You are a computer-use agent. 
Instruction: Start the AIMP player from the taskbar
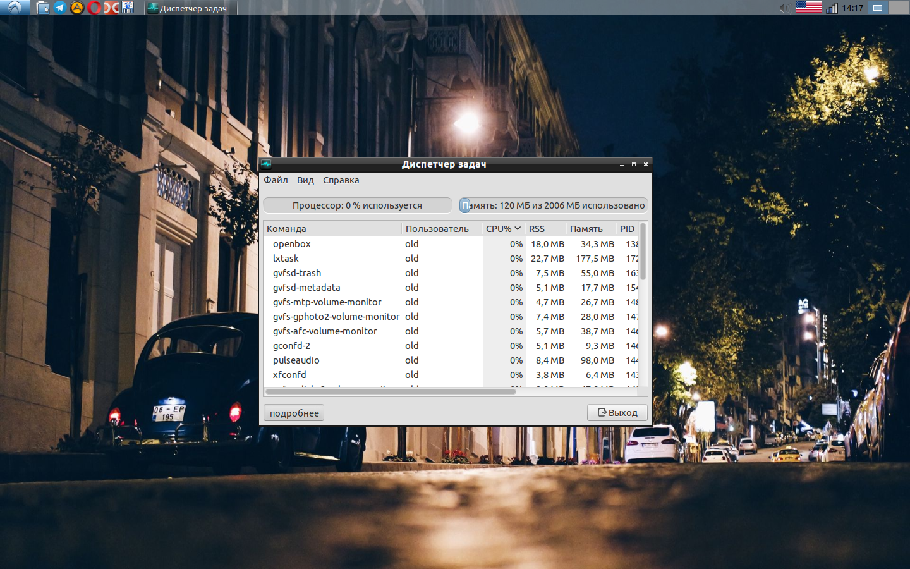pyautogui.click(x=76, y=8)
